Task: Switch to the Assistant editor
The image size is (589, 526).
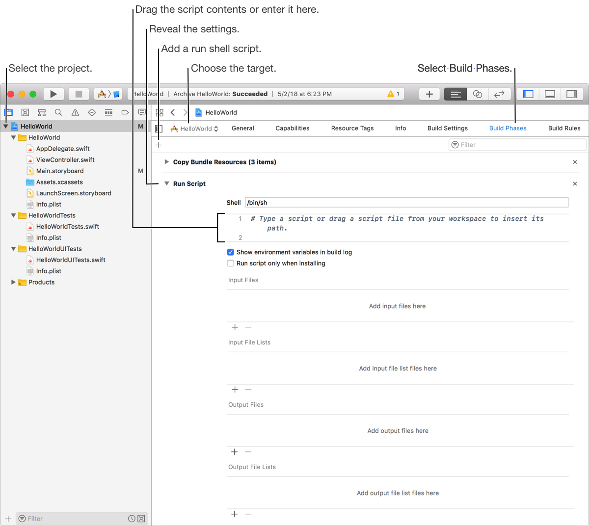Action: 478,94
